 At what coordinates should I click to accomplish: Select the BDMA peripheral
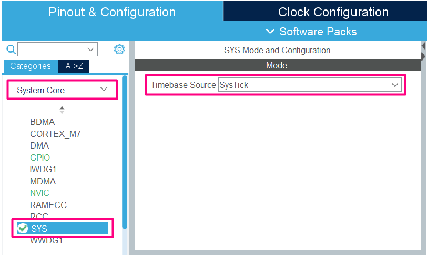42,122
